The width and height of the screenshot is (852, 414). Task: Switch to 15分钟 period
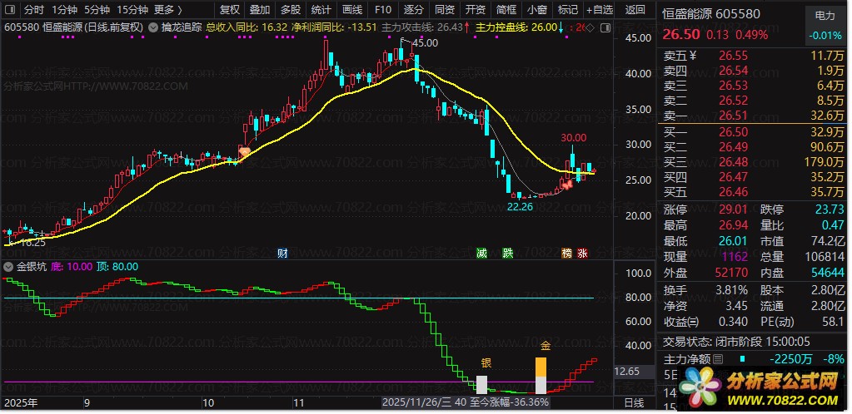tap(132, 10)
